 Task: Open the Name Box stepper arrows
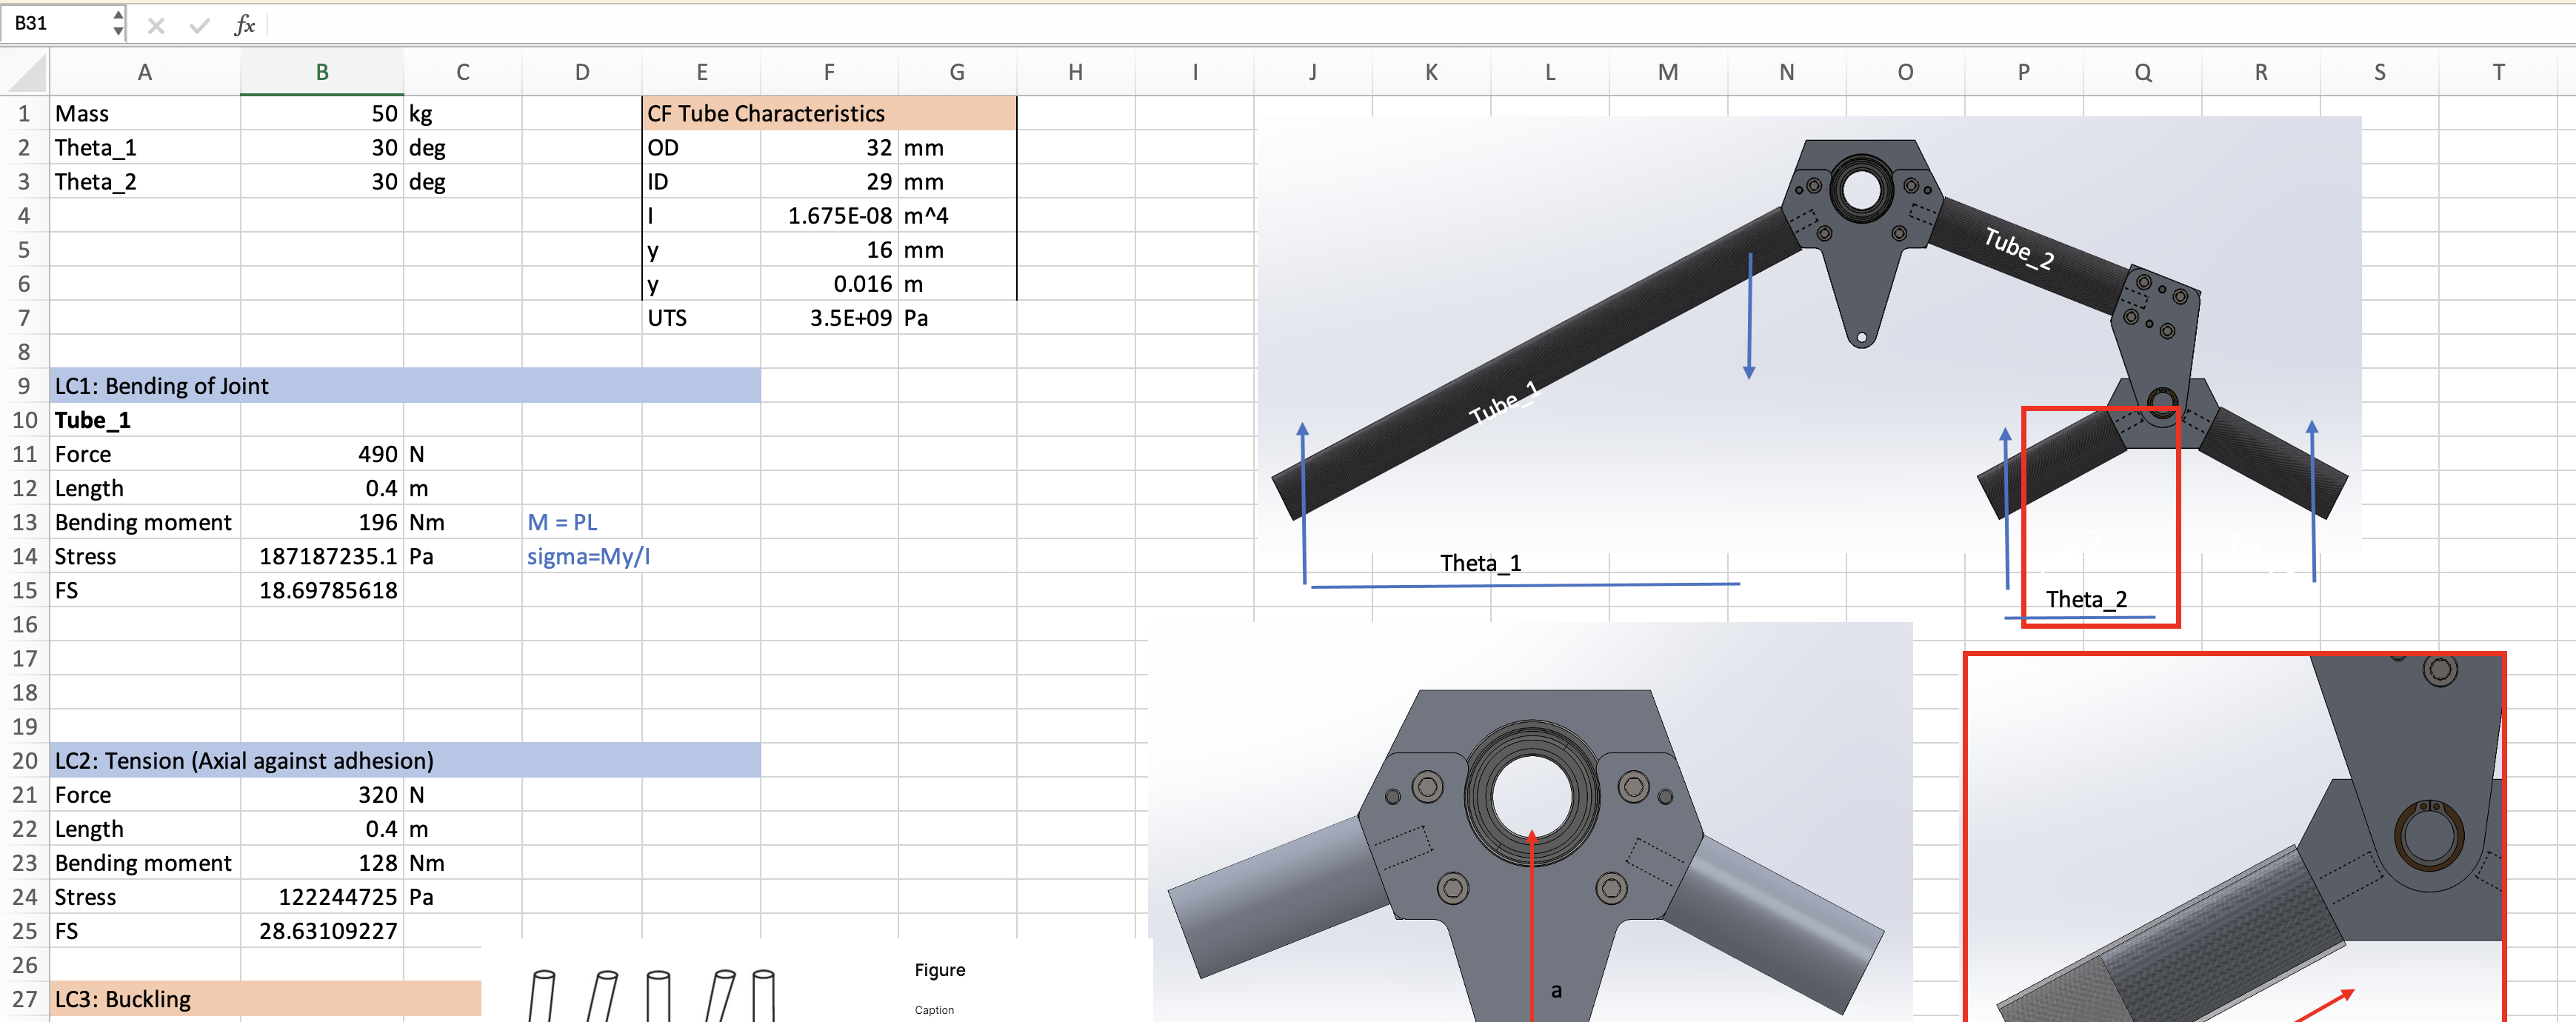coord(118,23)
